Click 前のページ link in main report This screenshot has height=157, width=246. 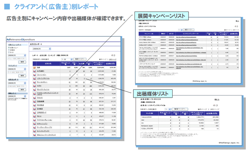pos(103,59)
